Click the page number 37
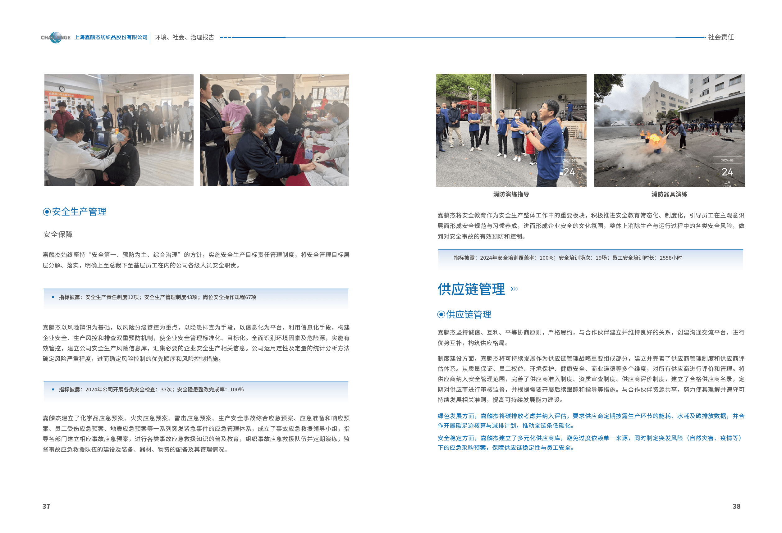This screenshot has height=533, width=782. click(x=46, y=506)
